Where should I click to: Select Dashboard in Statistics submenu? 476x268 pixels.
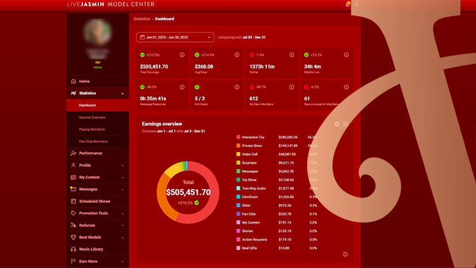pos(98,105)
